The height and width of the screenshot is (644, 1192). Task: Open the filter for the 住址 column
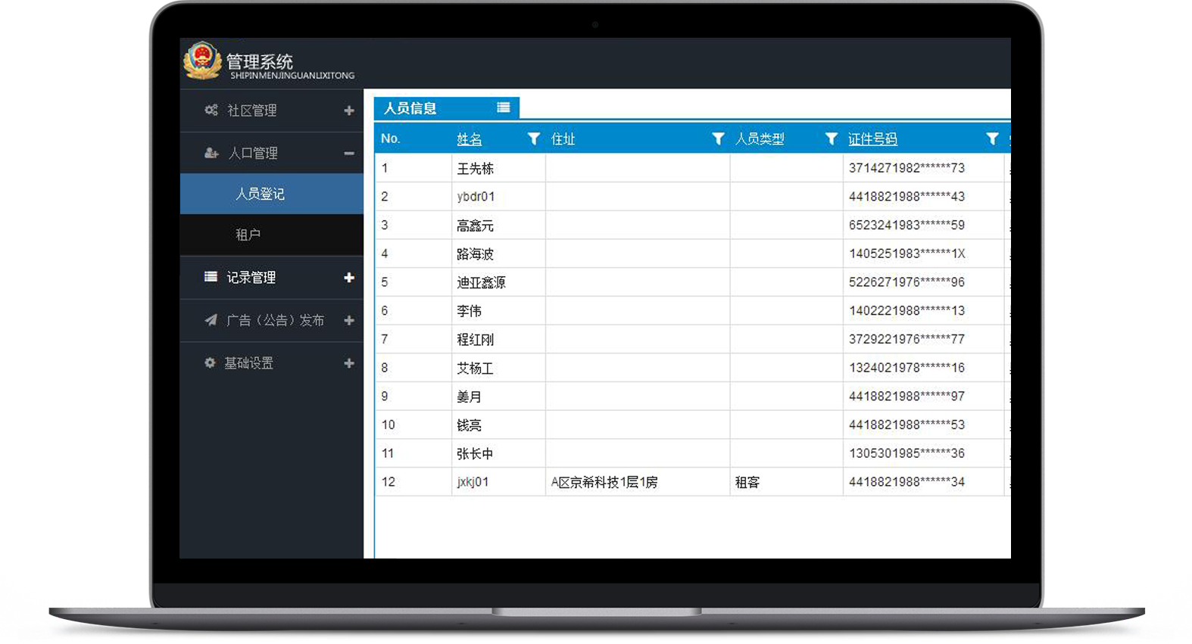(x=718, y=138)
